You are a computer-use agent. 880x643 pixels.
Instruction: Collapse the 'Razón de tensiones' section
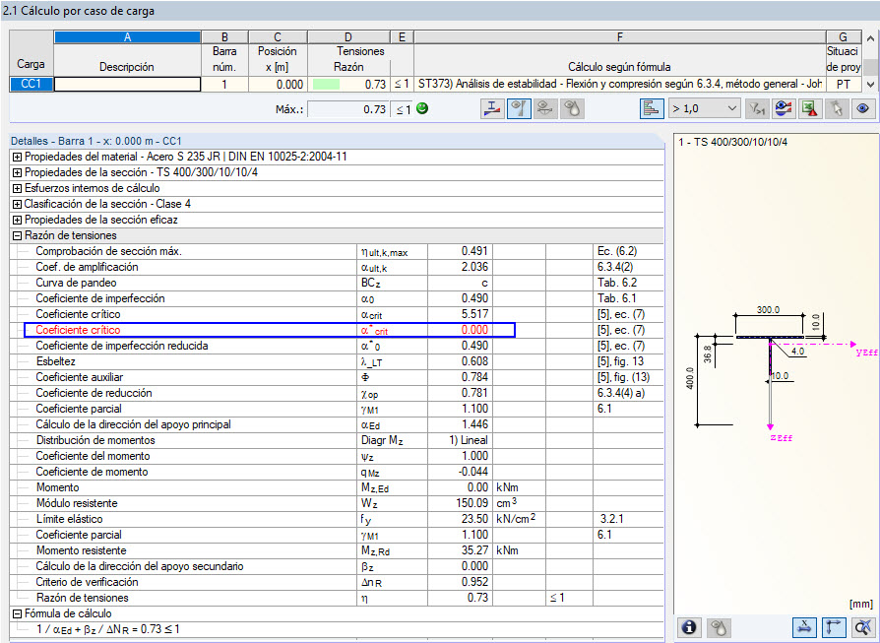17,235
